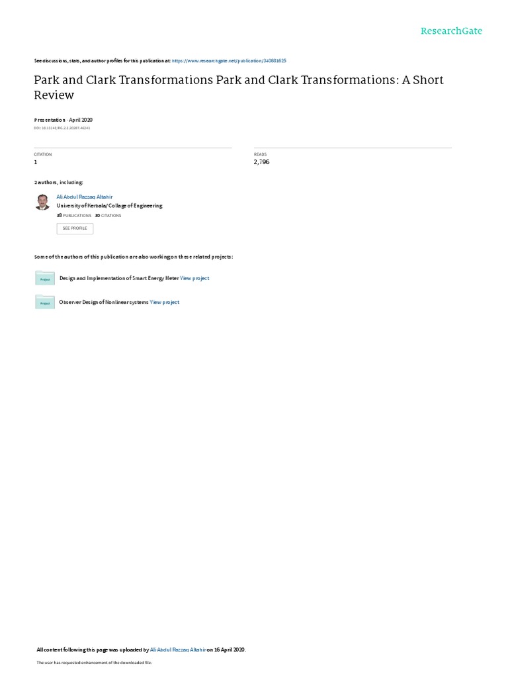Click the Observer Design of Nonlinear systems title
The width and height of the screenshot is (508, 678).
104,302
